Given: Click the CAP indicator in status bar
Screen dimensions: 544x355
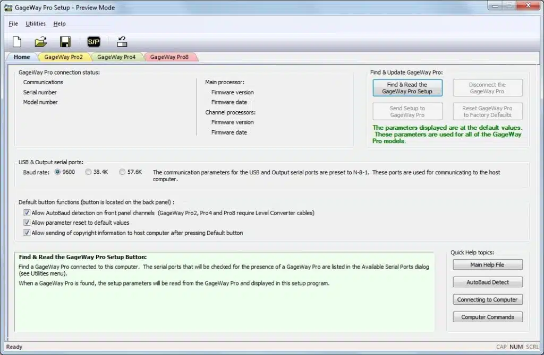Looking at the screenshot, I should (501, 347).
